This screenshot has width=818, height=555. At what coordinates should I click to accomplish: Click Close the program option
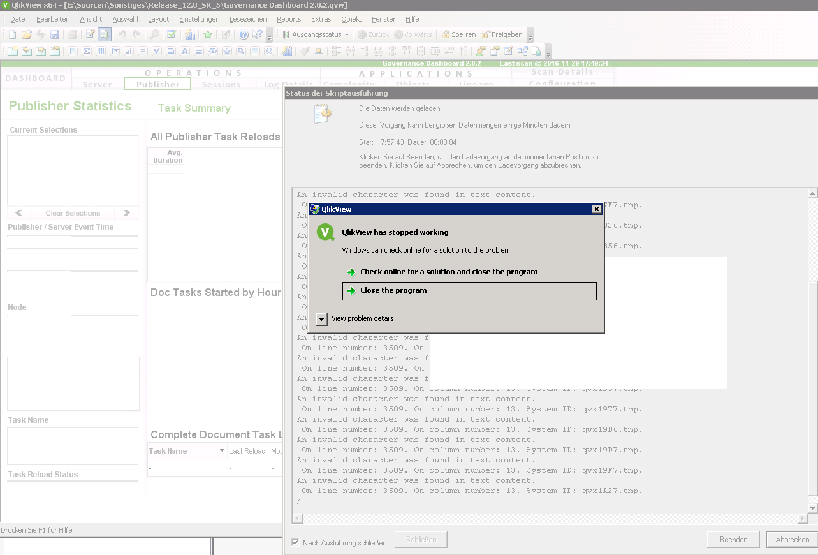(469, 291)
